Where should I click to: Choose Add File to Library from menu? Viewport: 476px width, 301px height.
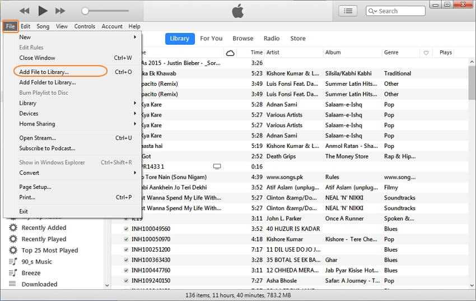pos(44,72)
